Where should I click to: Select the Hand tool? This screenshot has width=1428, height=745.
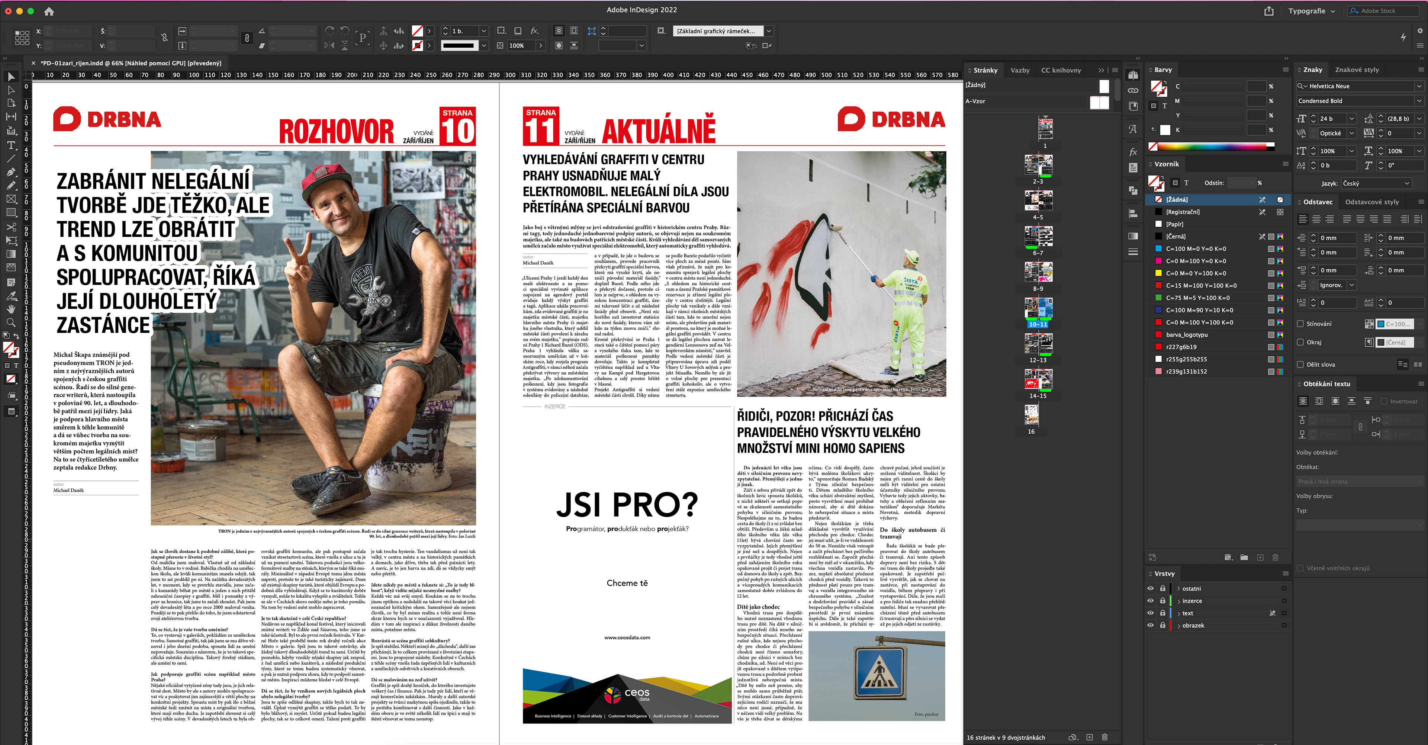click(x=11, y=309)
